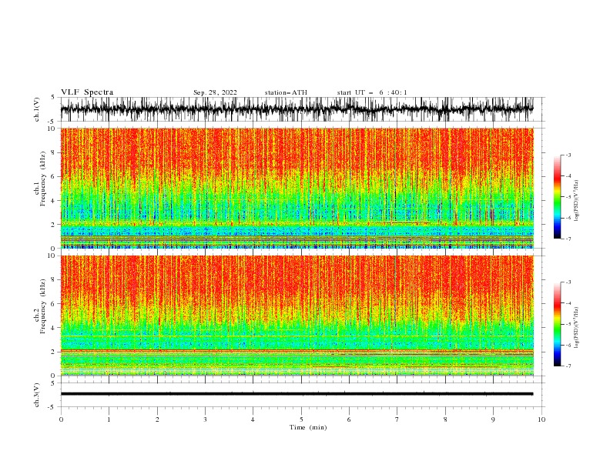610x471 pixels.
Task: Click ch.1 frequency axis "8" tick label
Action: tap(53, 152)
